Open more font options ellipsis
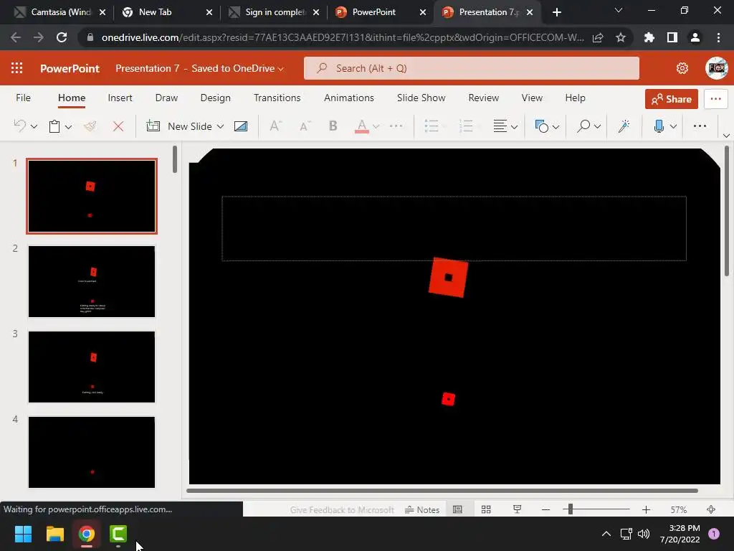 [396, 126]
